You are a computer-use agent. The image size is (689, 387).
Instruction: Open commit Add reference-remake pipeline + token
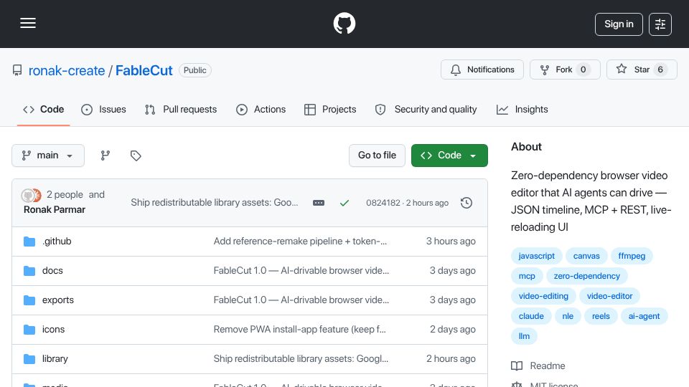300,242
